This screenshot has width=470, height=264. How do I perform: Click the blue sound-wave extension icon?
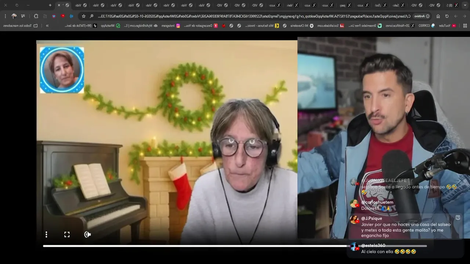tap(72, 16)
